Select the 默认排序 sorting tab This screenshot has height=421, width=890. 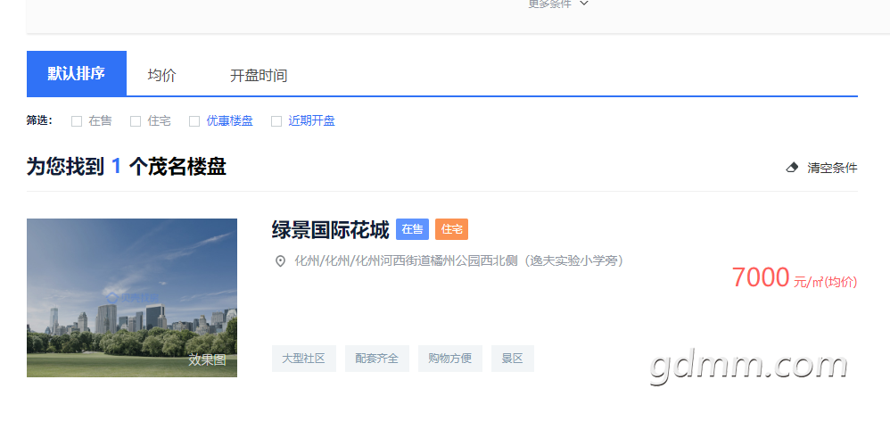coord(77,74)
